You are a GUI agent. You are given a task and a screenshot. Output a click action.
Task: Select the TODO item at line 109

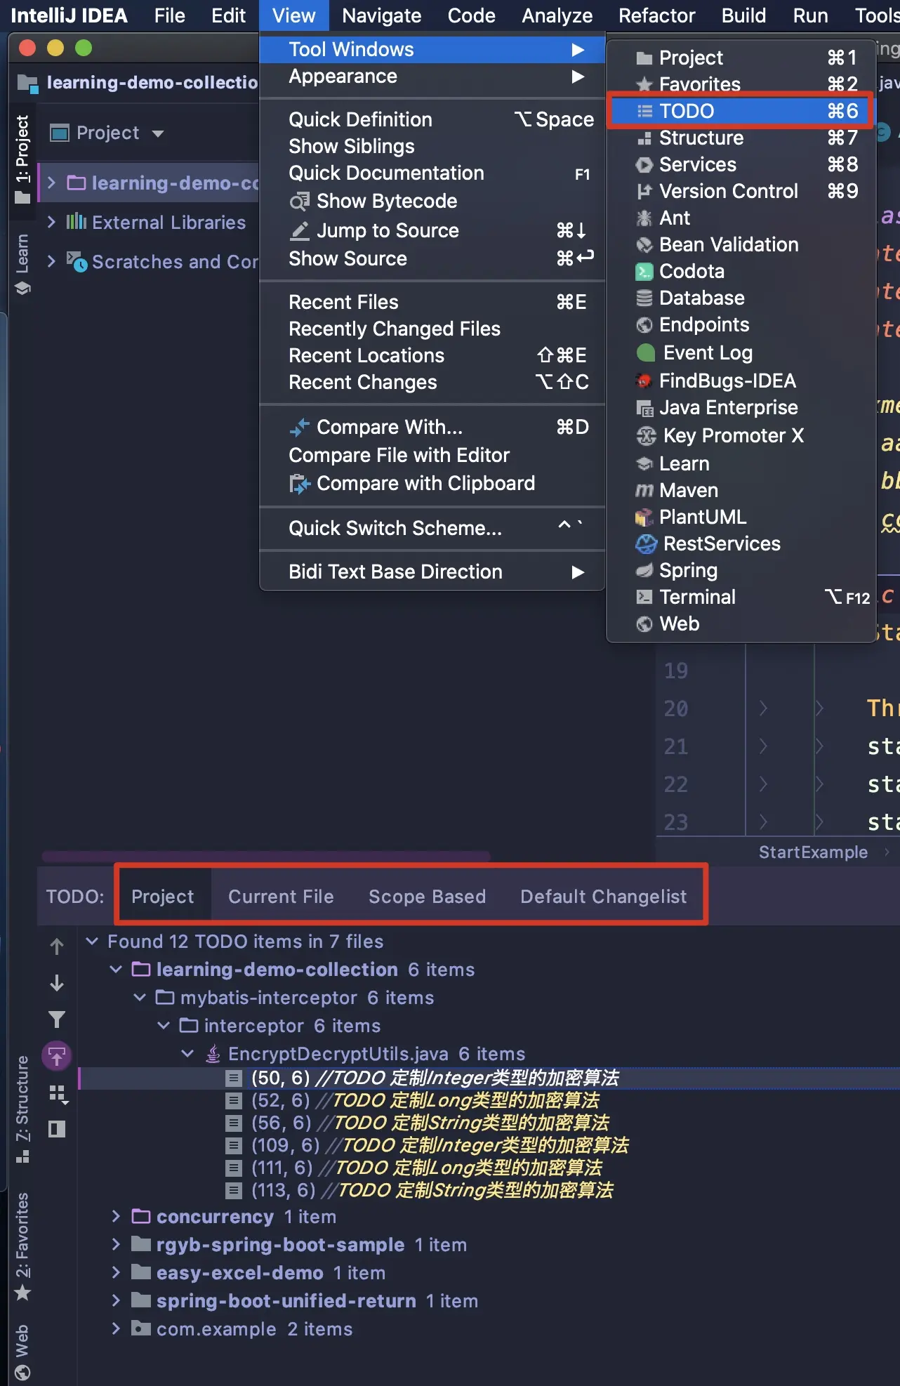[x=439, y=1145]
